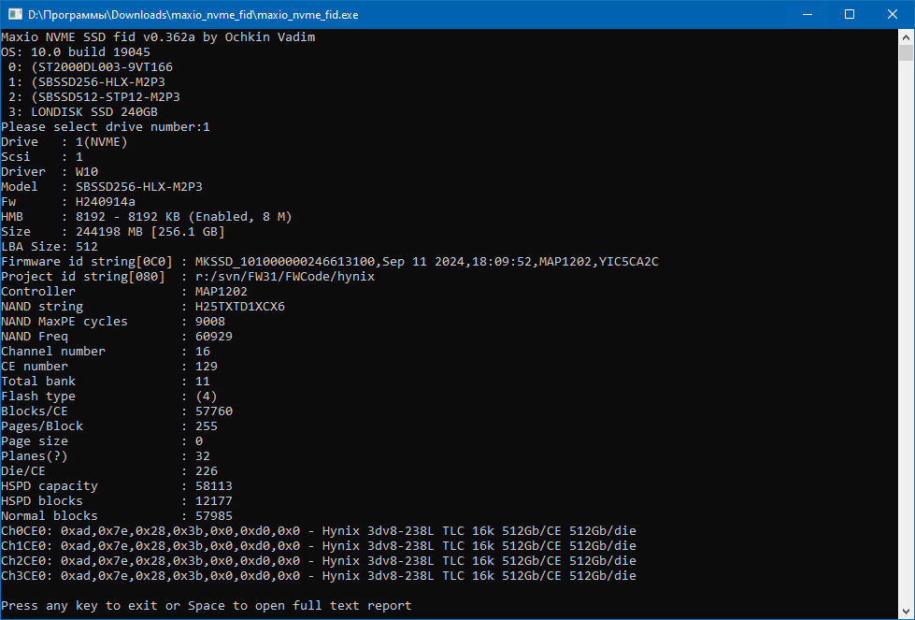This screenshot has height=620, width=915.
Task: Click the Controller value 'MAP1202'
Action: (222, 292)
